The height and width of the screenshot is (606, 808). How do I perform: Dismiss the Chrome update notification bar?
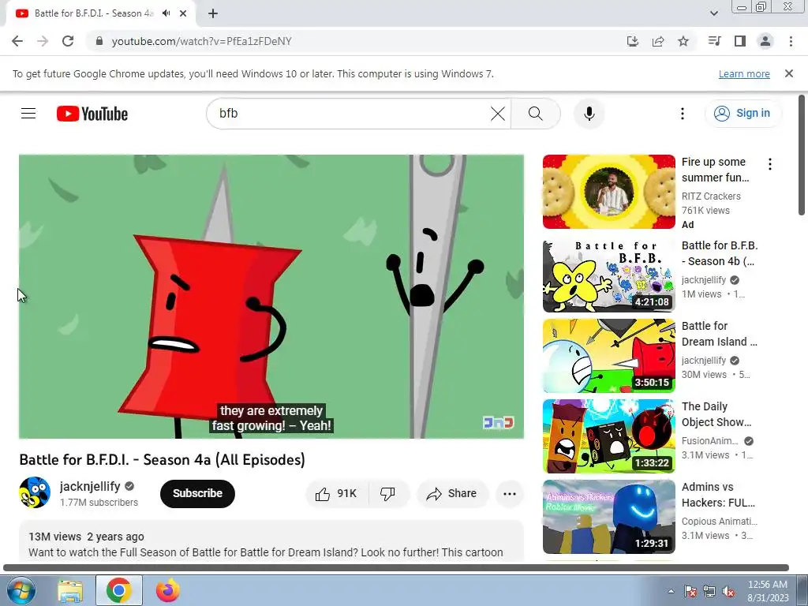coord(788,73)
